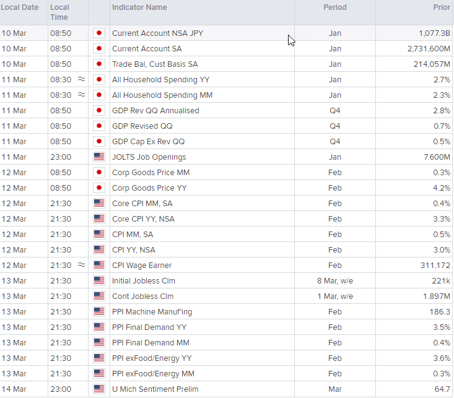Click US flag beside U Mich Sentiment Prelim
Screen dimensions: 454x398
coord(99,389)
